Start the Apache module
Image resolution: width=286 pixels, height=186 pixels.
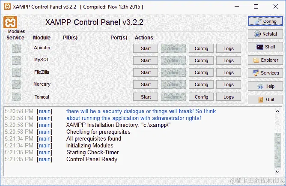point(146,48)
